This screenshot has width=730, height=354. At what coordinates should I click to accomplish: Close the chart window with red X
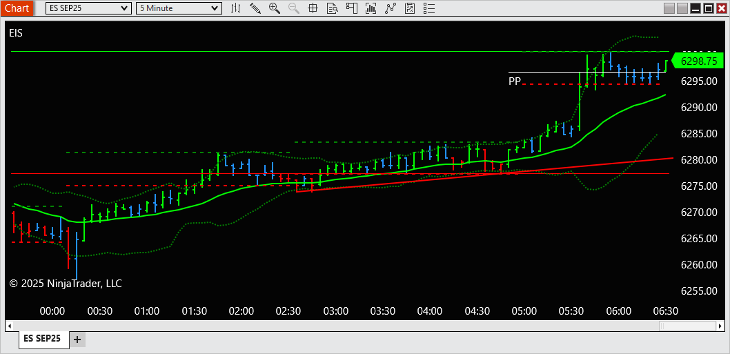(722, 8)
